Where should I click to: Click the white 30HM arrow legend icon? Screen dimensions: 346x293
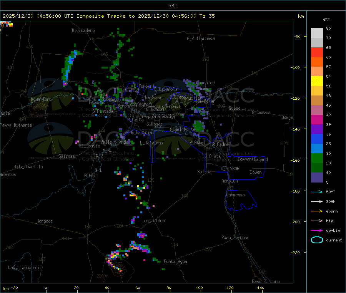317,201
